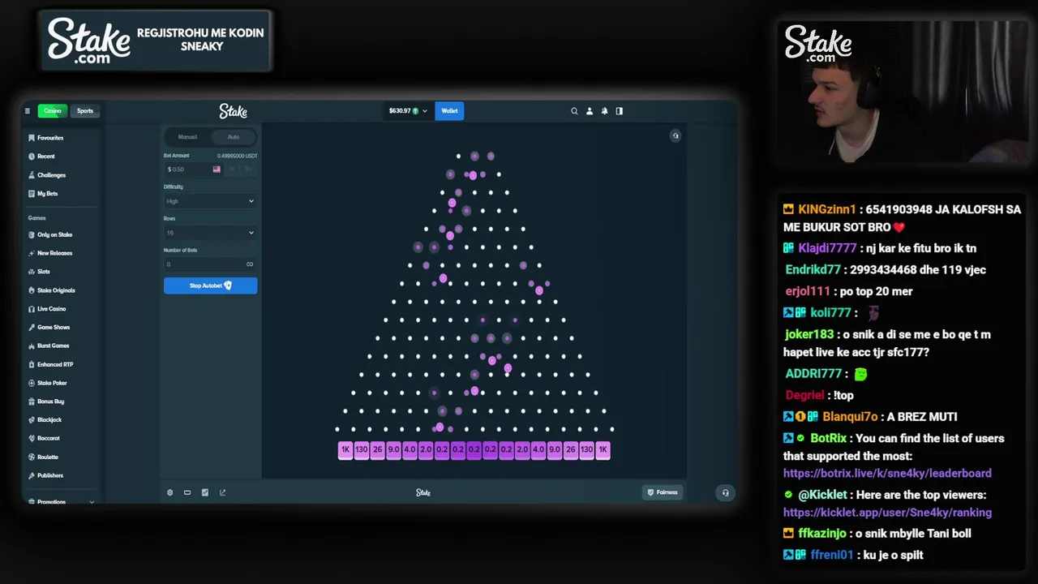Open live support headset icon

725,492
